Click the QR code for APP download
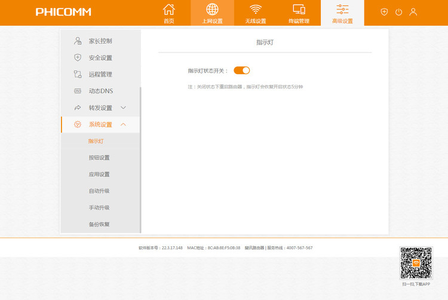Image resolution: width=448 pixels, height=300 pixels. pos(416,263)
